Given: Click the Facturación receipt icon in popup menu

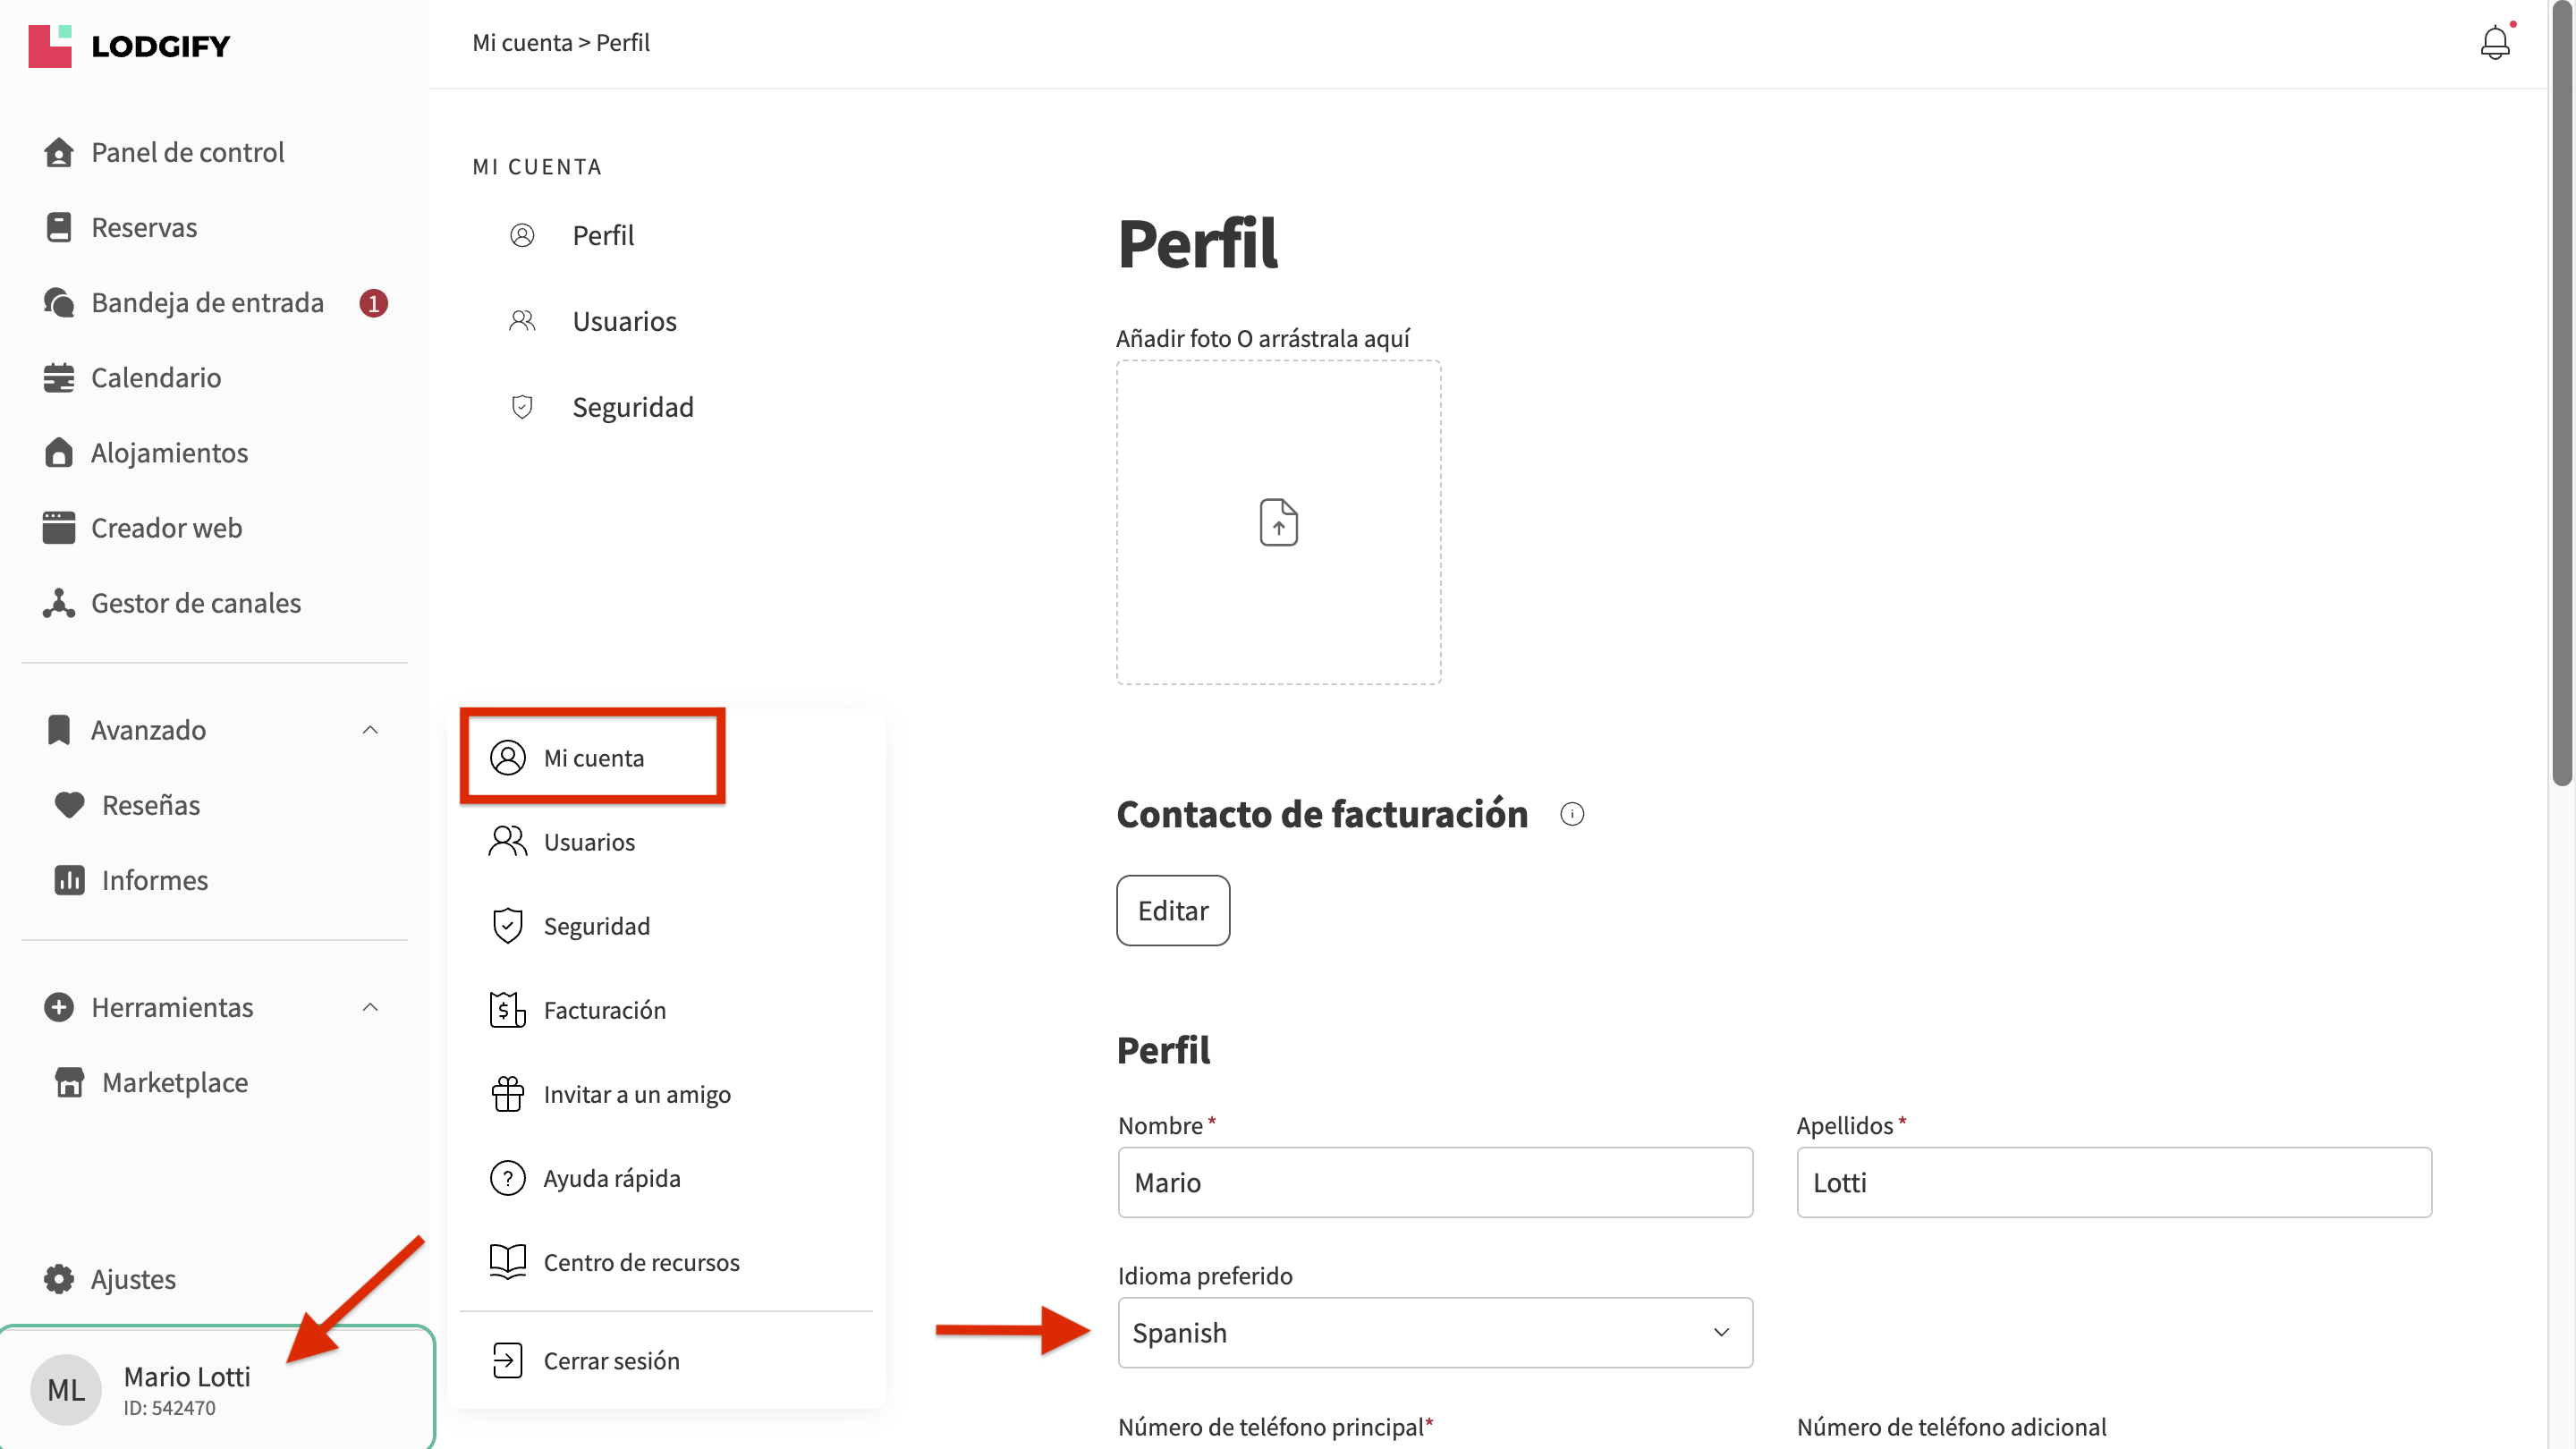Looking at the screenshot, I should (507, 1010).
